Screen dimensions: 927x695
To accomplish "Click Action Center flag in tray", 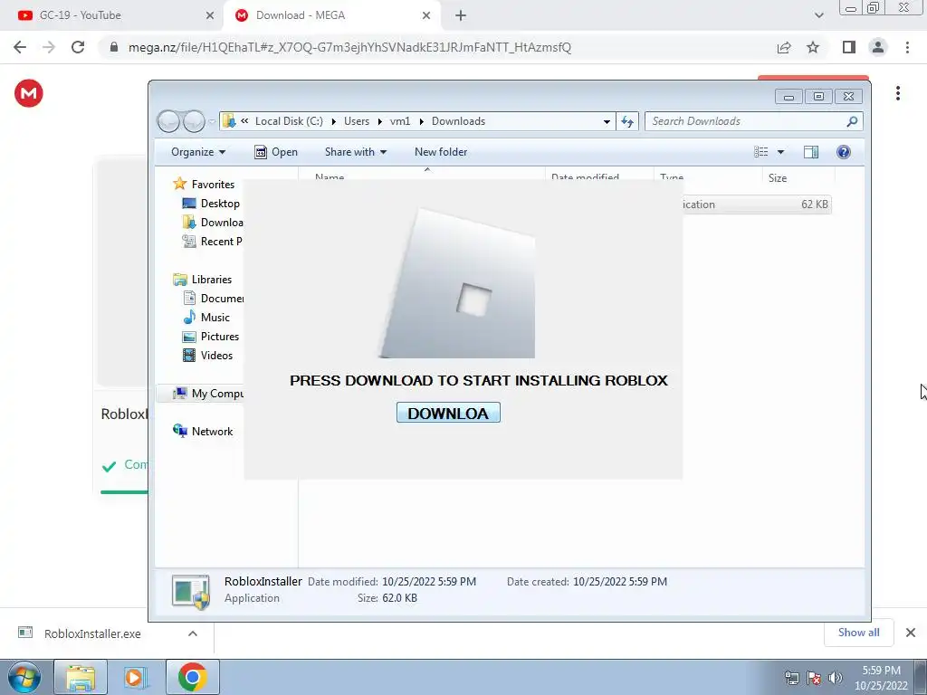I will (x=814, y=678).
